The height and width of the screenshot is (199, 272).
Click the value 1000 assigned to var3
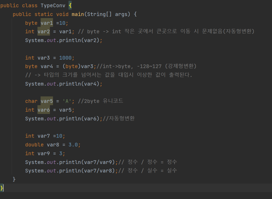(65, 58)
